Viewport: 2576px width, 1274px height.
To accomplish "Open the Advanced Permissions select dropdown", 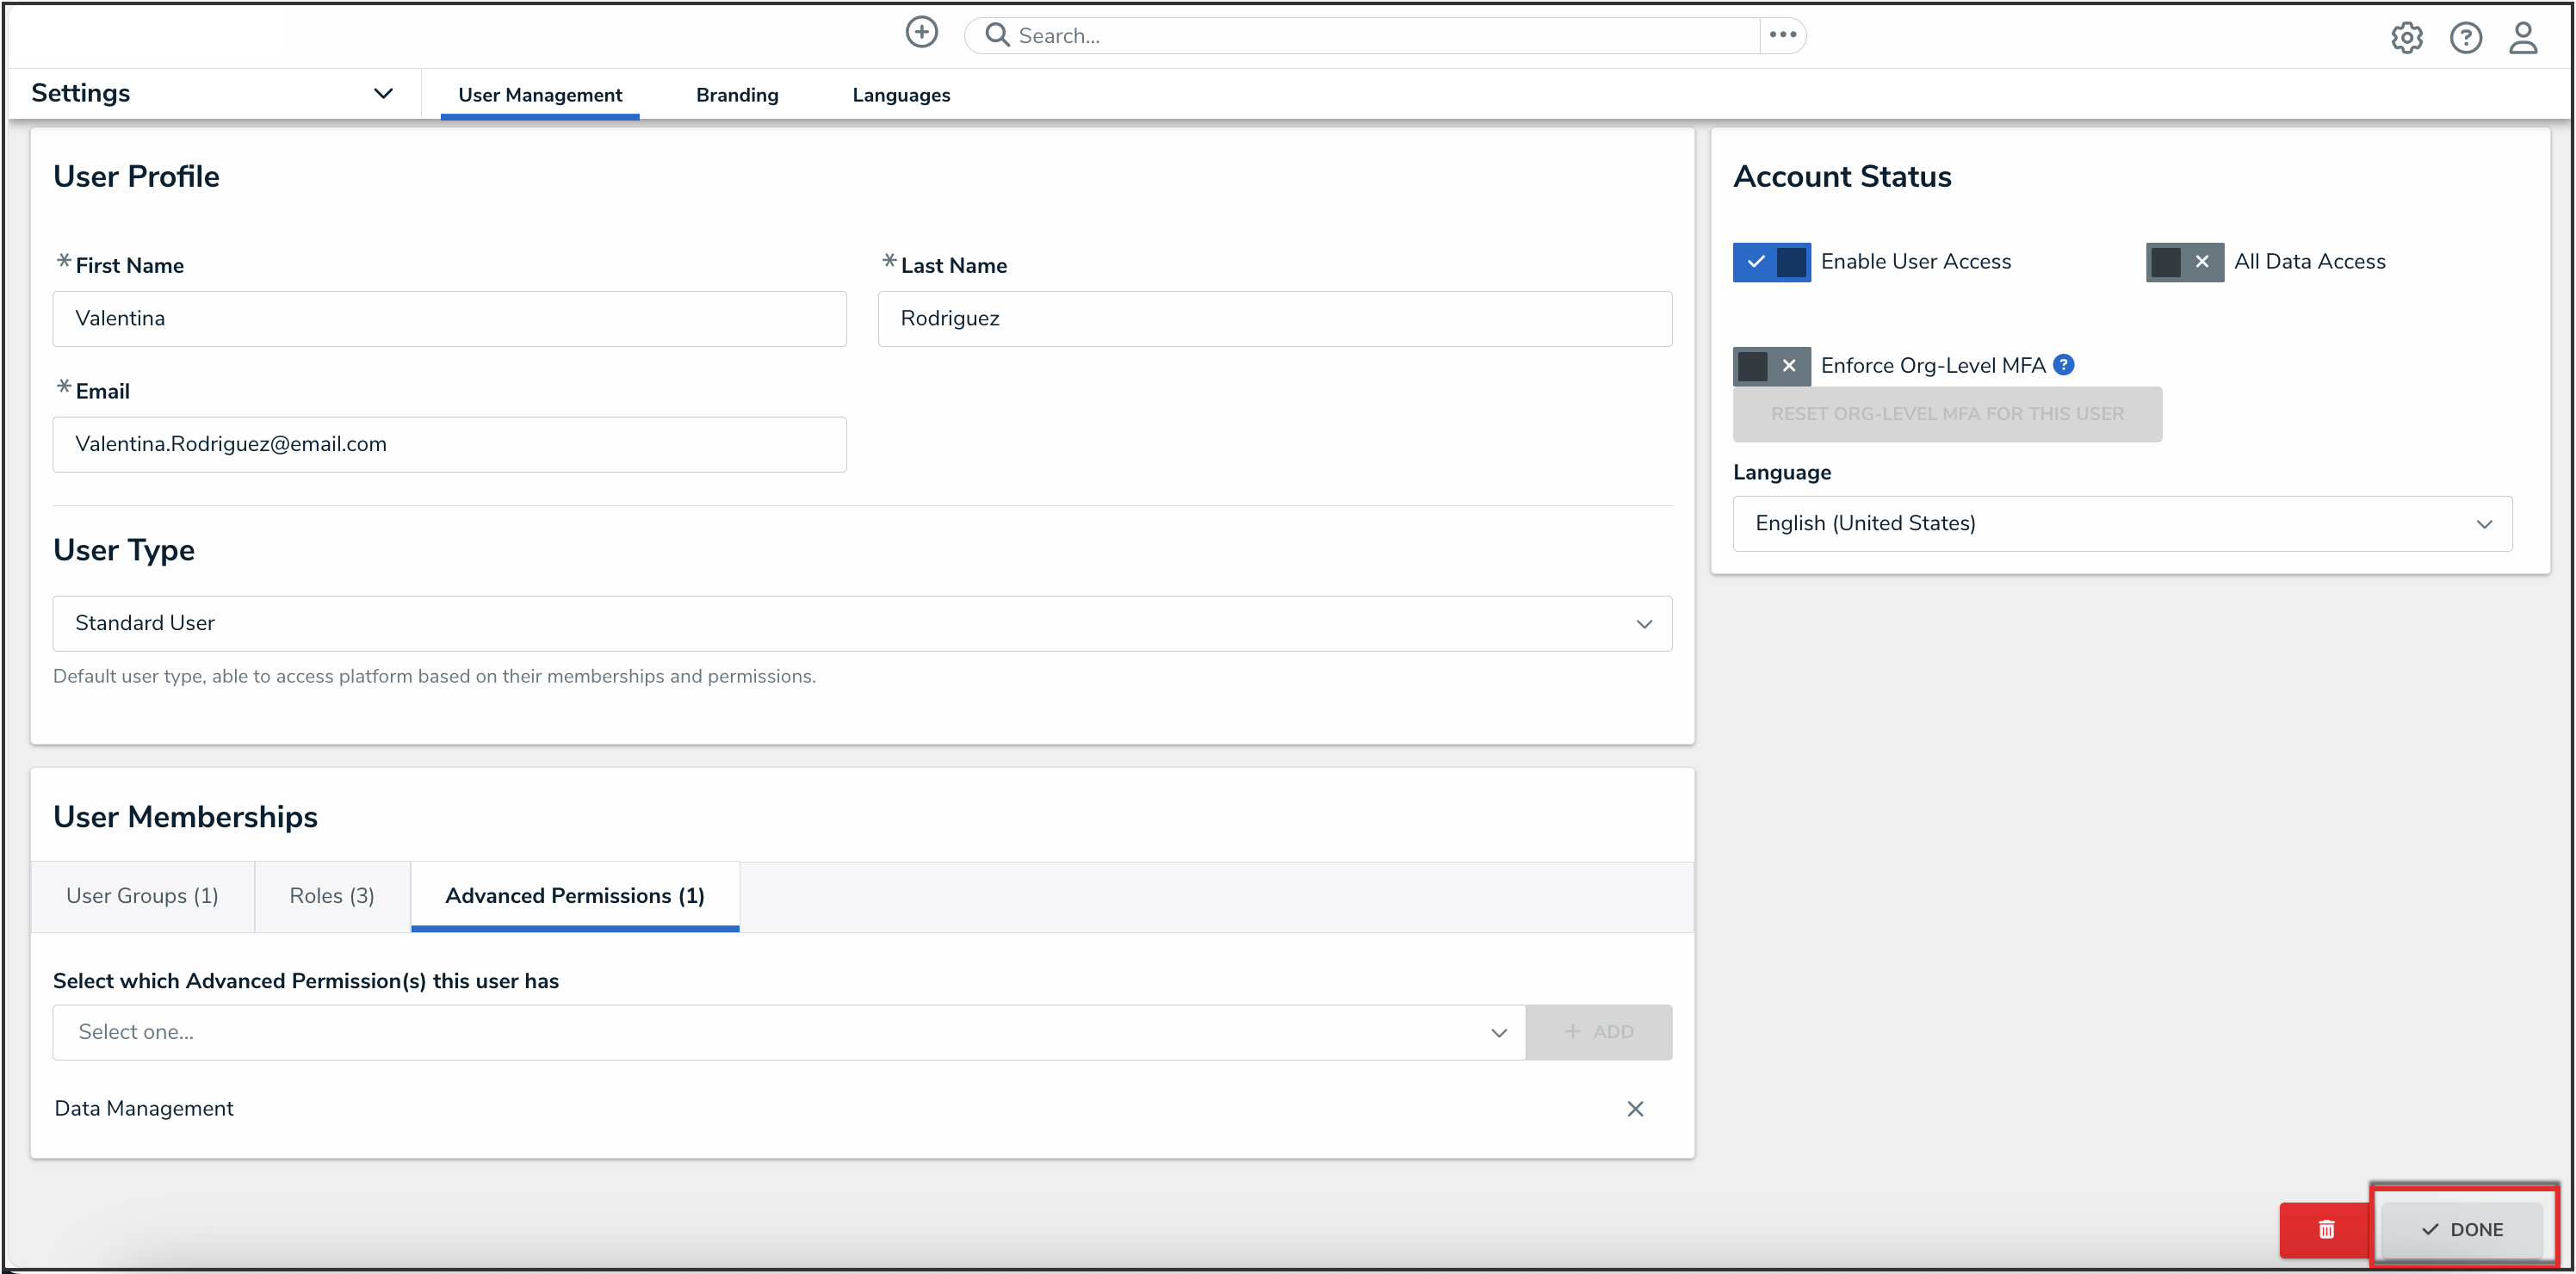I will (x=788, y=1032).
